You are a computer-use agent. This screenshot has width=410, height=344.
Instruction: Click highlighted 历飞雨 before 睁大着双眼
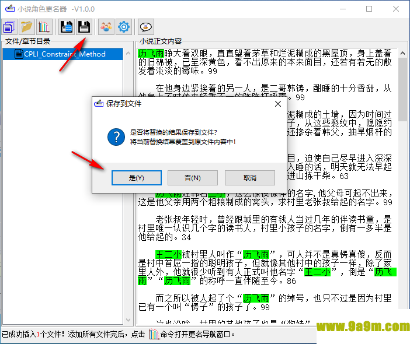[151, 53]
